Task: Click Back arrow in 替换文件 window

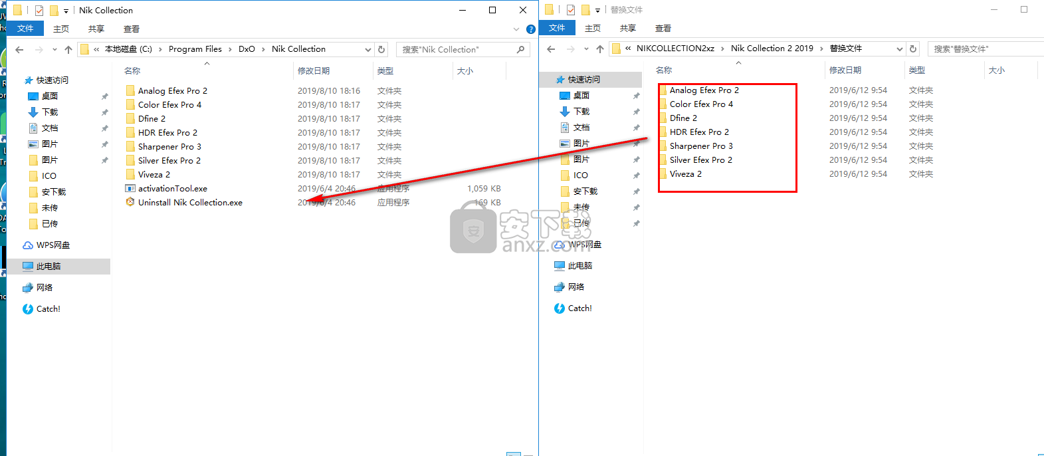Action: coord(551,49)
